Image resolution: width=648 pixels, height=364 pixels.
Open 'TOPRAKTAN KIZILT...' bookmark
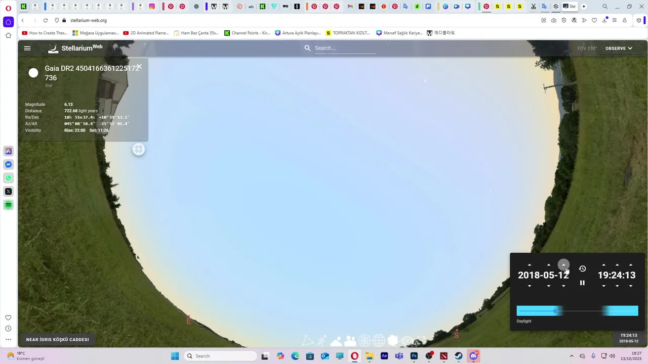348,33
